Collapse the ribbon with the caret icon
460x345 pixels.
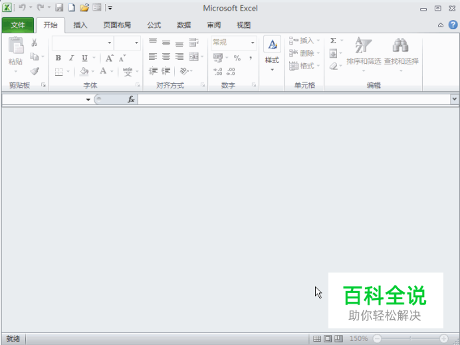441,25
